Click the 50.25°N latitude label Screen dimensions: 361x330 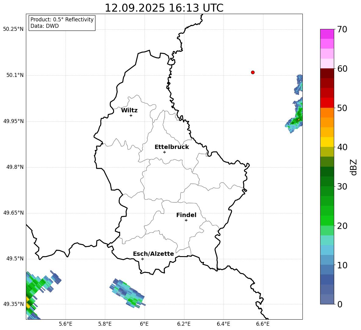click(13, 29)
